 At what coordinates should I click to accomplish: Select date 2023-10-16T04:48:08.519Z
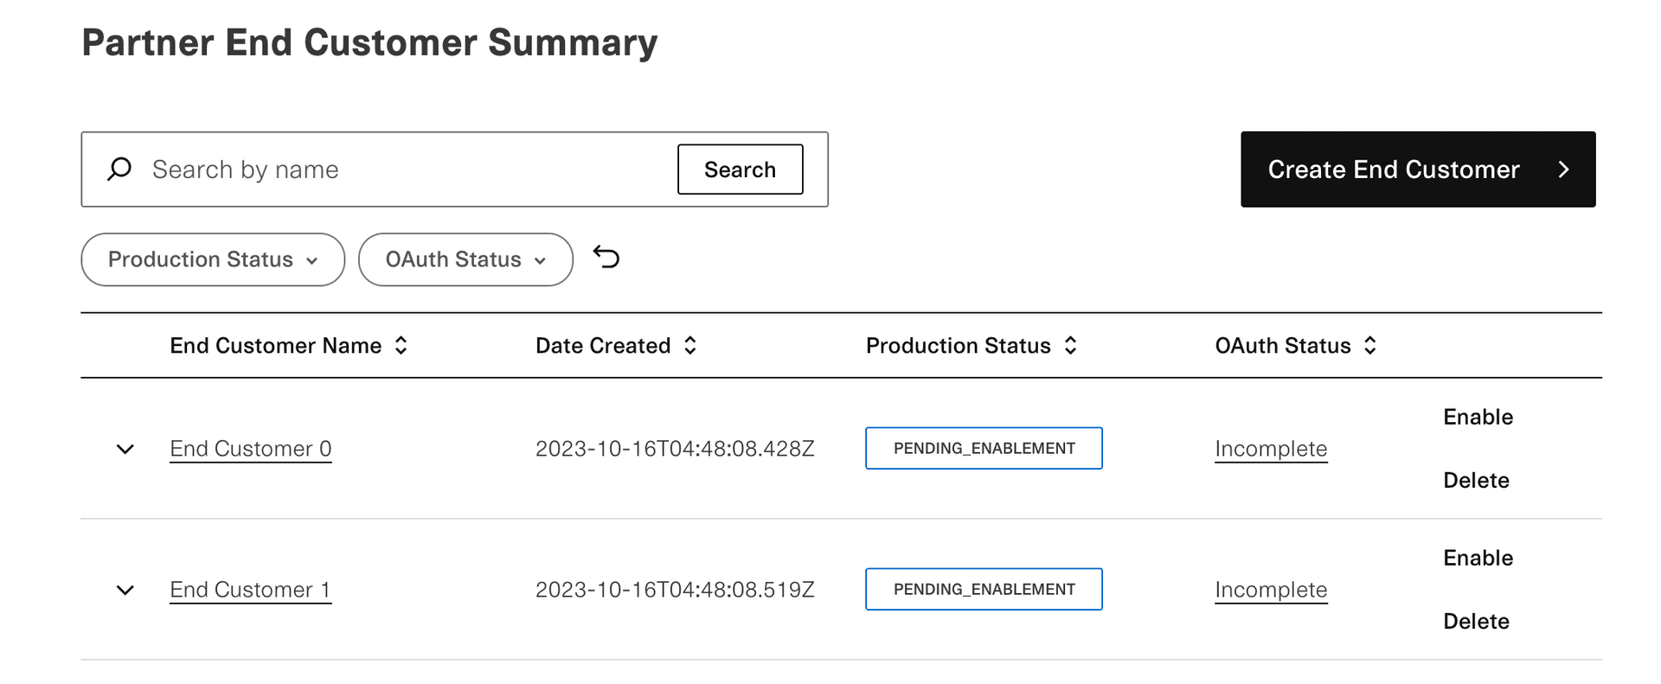(x=675, y=590)
